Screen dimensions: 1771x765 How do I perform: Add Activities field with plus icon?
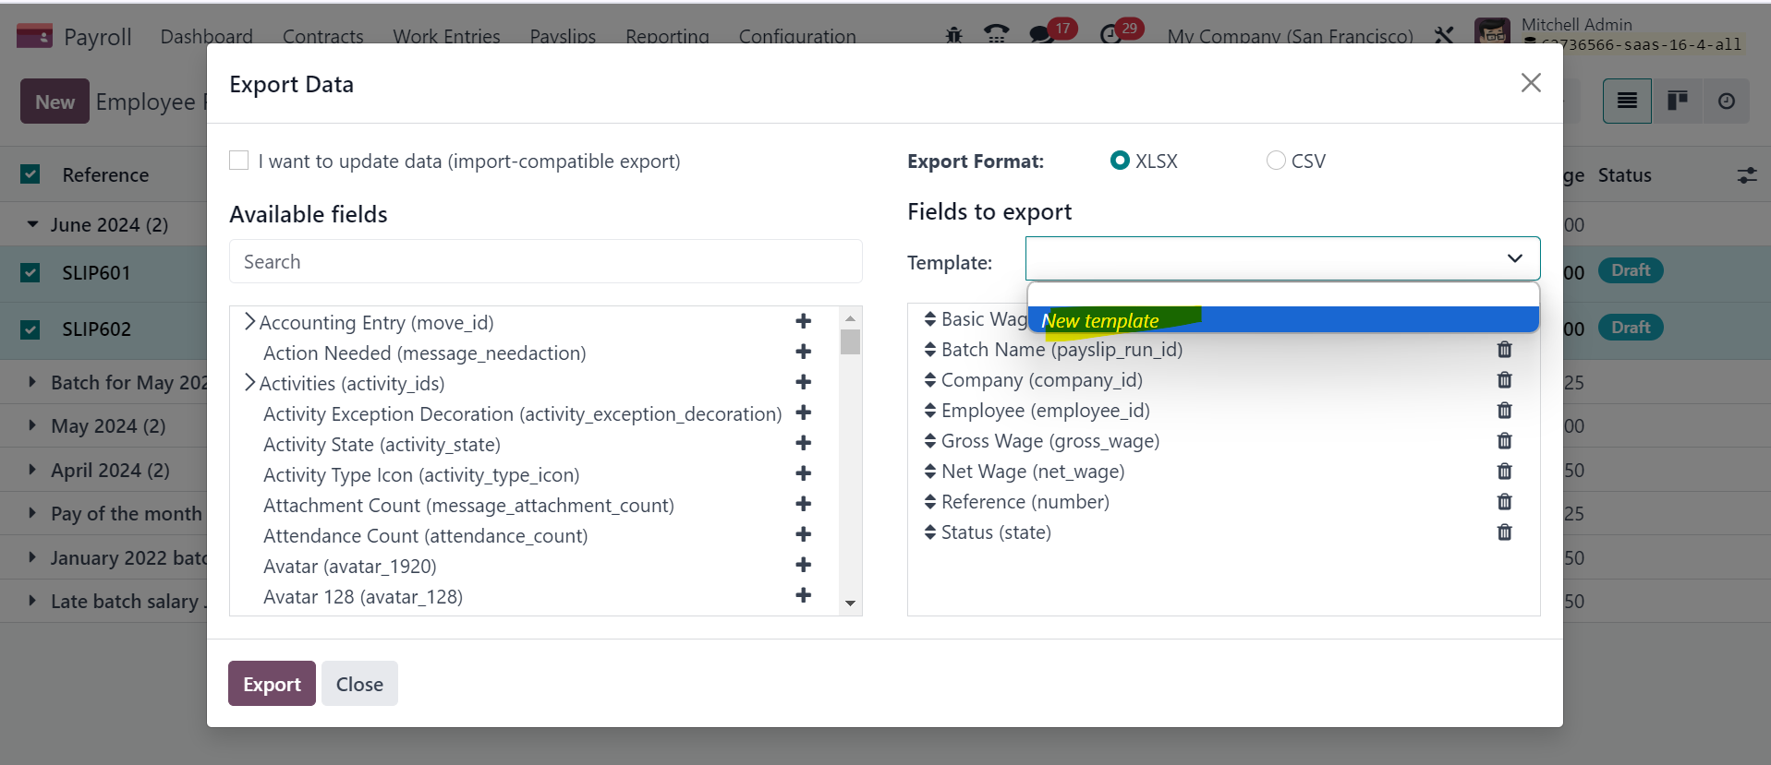pyautogui.click(x=804, y=382)
